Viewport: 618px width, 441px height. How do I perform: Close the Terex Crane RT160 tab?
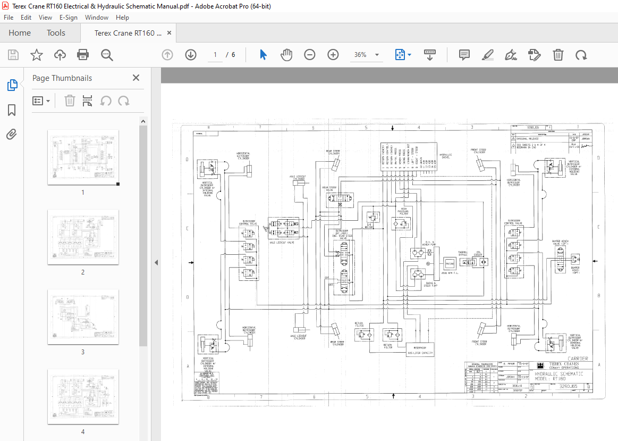(169, 33)
